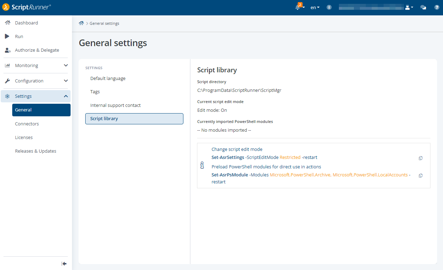Click the notifications bell icon
This screenshot has height=270, width=443.
(298, 7)
